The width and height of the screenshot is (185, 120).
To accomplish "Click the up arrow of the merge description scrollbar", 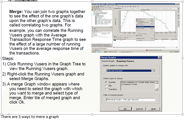I will (x=157, y=82).
